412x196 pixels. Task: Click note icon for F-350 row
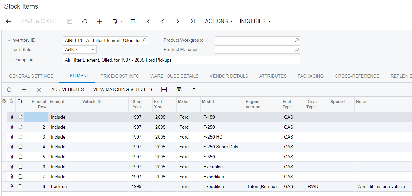tap(20, 157)
